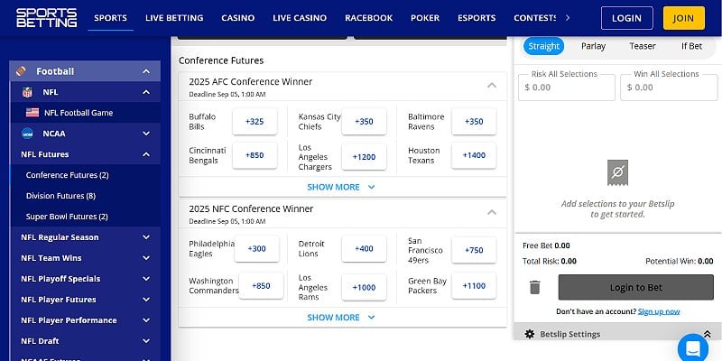Pick Buffalo Bills +325 odds
The width and height of the screenshot is (722, 361).
[x=255, y=122]
